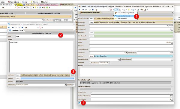The width and height of the screenshot is (180, 109).
Task: Select the Comments data tab
Action: pos(16,30)
